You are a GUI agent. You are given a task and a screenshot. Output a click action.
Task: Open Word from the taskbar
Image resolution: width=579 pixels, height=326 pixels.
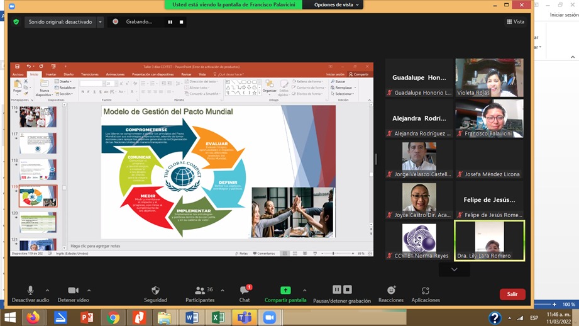[x=191, y=317]
